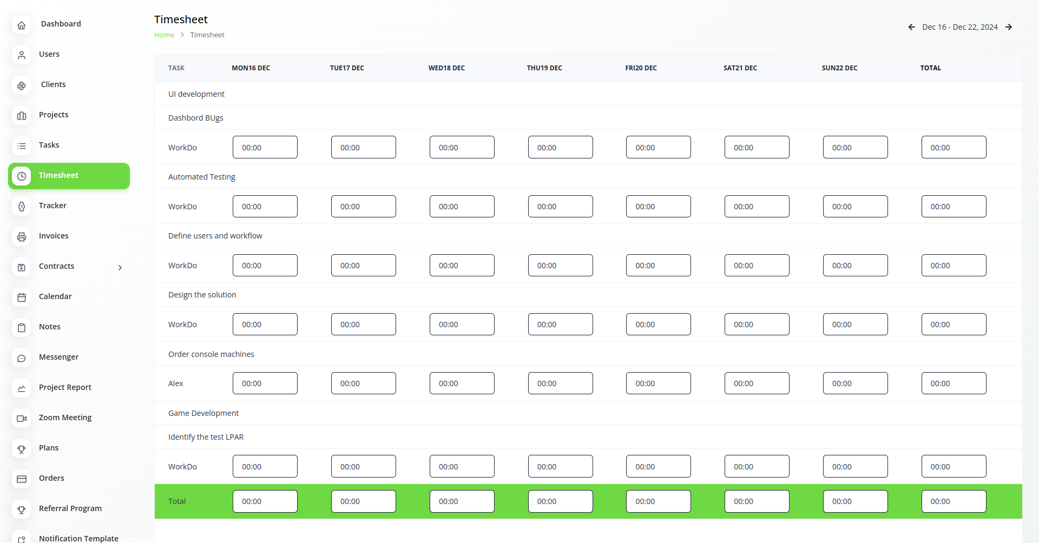Click the Invoices printer icon
Screen dimensions: 1039x543
22,237
